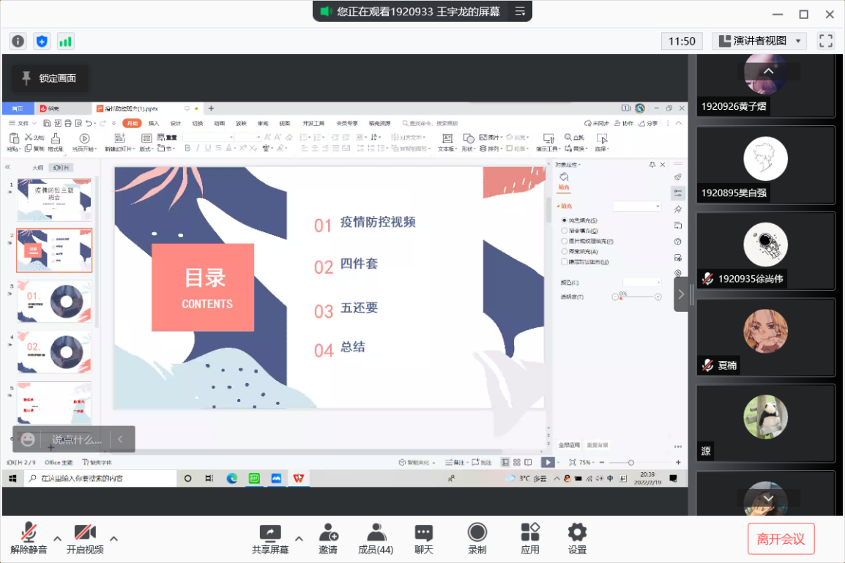Screen dimensions: 845x563
Task: Open the 聊天 chat panel
Action: point(424,539)
